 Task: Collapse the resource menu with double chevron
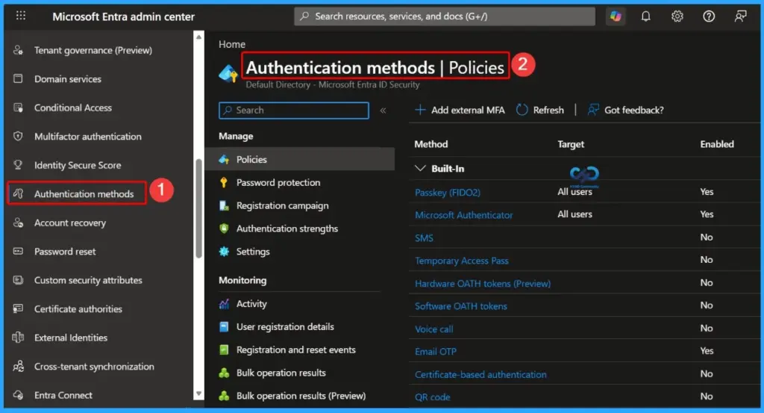pos(383,111)
